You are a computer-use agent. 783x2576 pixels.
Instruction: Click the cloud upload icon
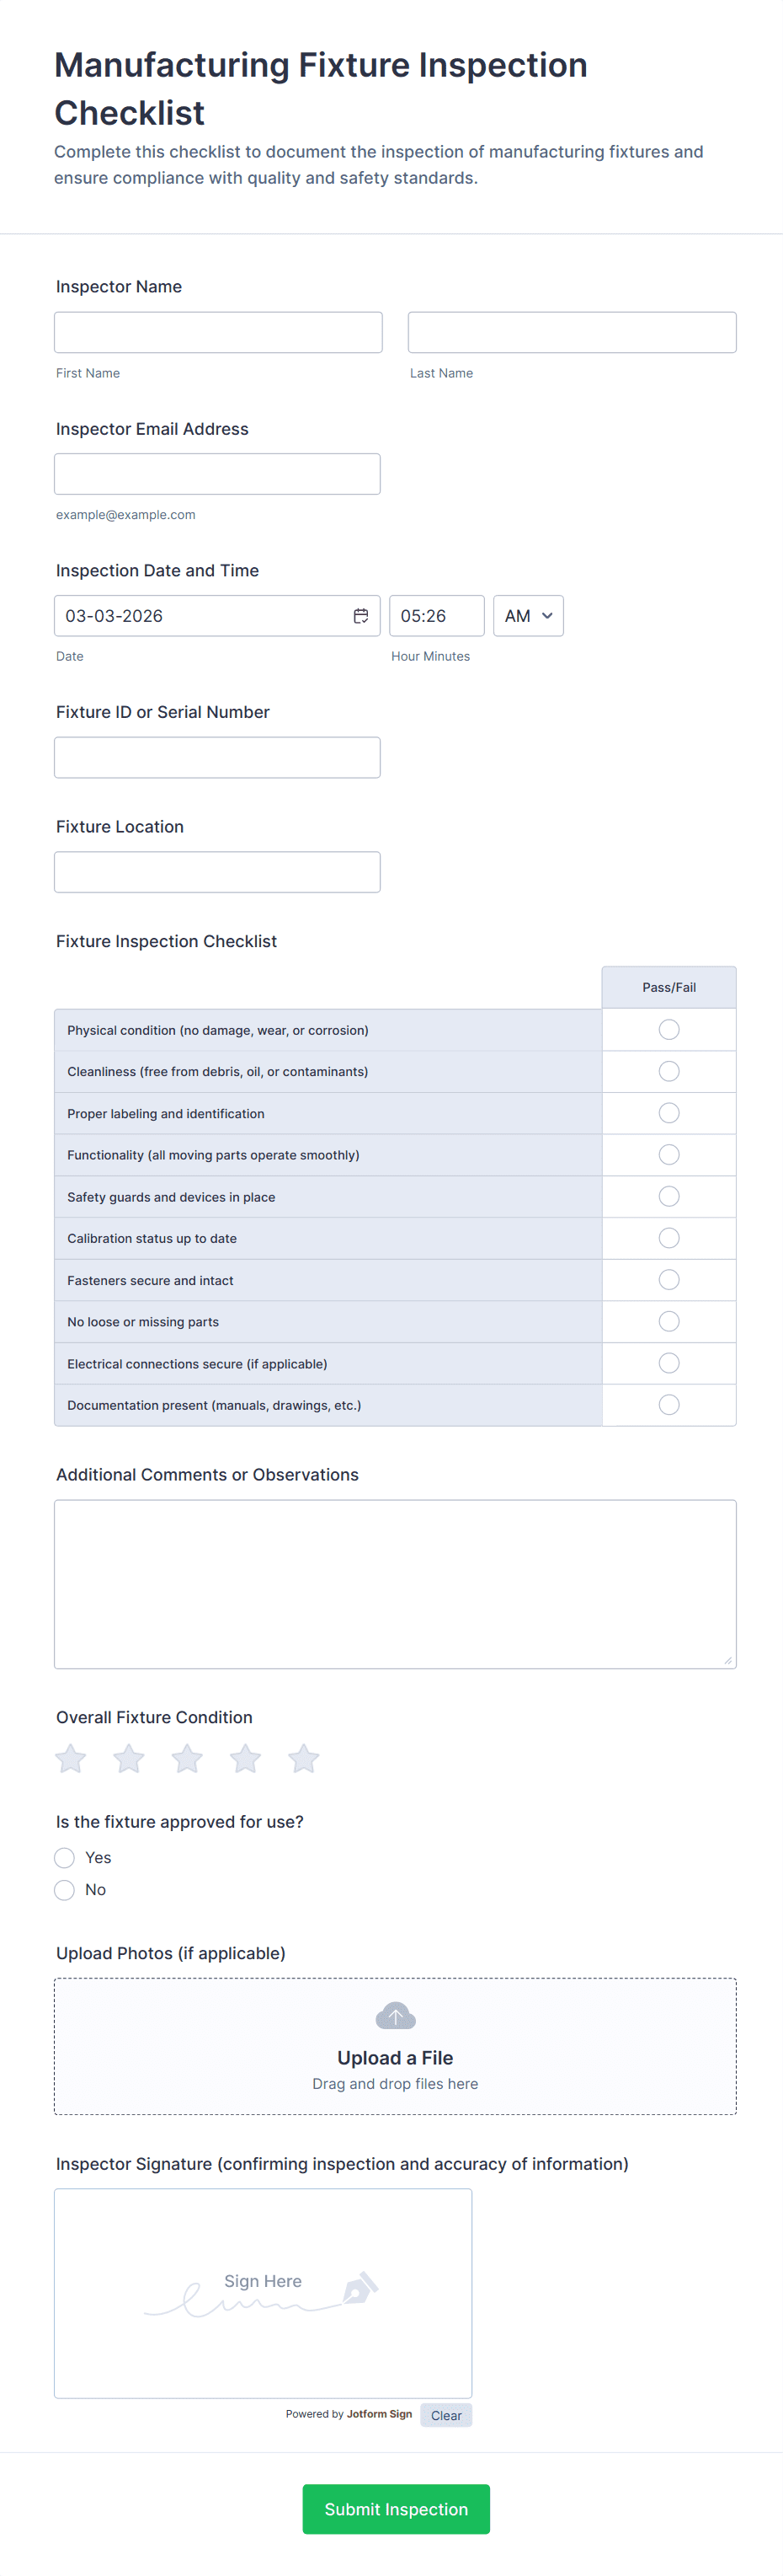(x=396, y=2015)
